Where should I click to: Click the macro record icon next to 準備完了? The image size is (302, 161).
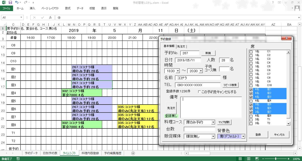click(18, 158)
